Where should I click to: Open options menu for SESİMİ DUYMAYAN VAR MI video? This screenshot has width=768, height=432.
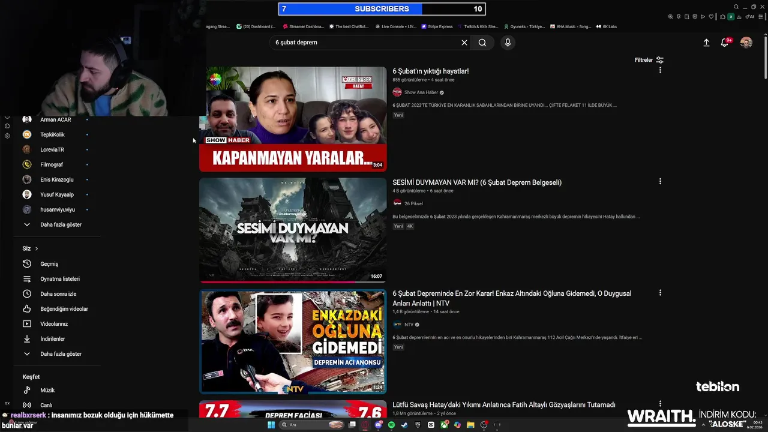[660, 181]
